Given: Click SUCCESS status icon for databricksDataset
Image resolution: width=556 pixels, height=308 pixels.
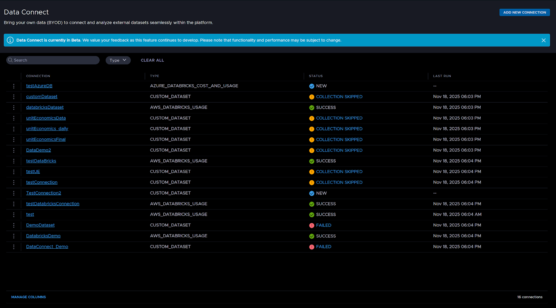Looking at the screenshot, I should (312, 108).
